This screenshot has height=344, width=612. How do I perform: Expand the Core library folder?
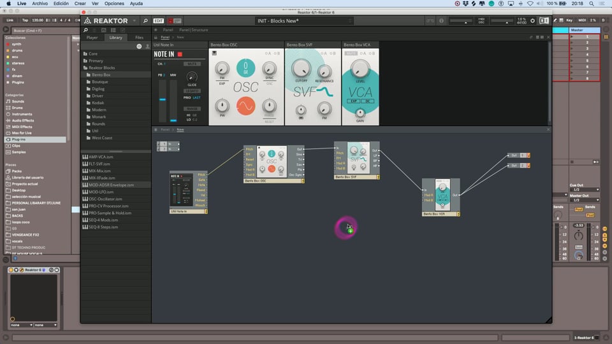coord(93,54)
